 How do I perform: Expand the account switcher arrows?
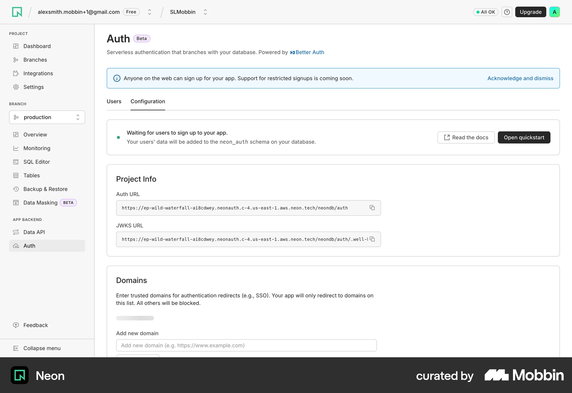[150, 12]
